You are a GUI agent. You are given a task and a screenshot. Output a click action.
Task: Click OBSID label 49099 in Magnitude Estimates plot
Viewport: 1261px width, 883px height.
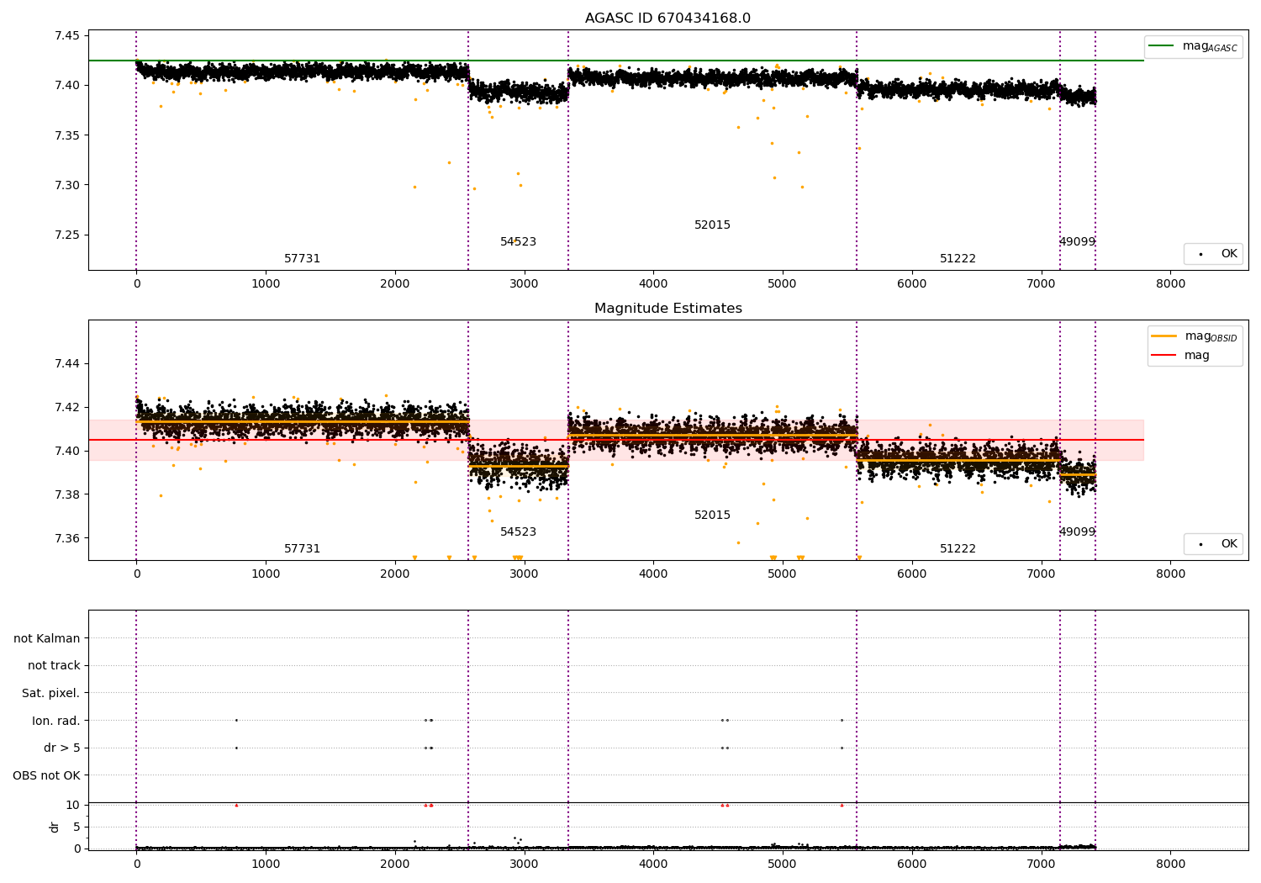(1077, 531)
